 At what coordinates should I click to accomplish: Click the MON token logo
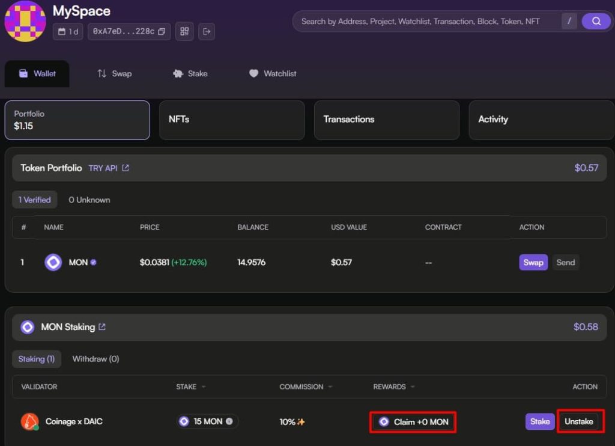click(x=53, y=262)
